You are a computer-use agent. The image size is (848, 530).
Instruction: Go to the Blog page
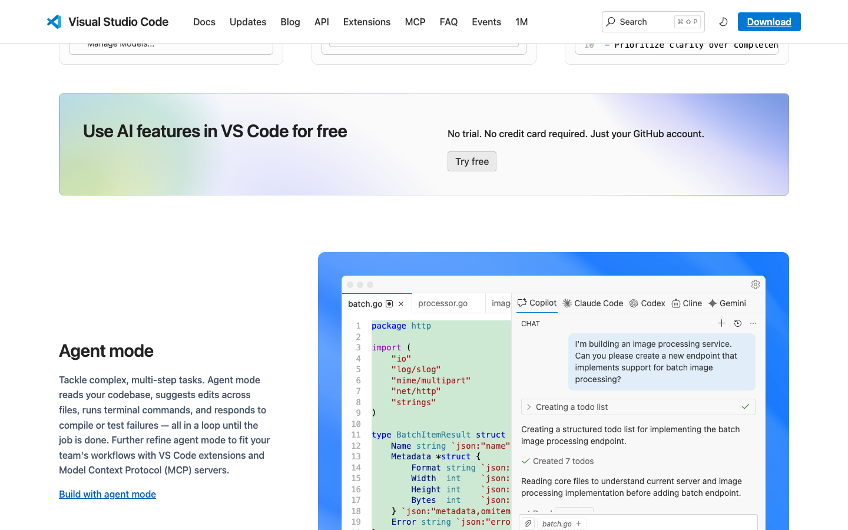(x=290, y=22)
